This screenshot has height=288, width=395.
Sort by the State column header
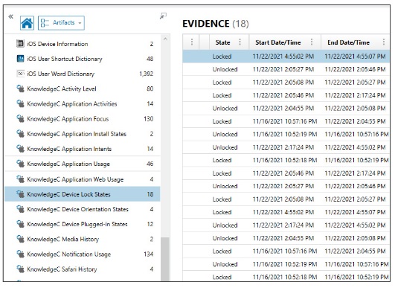222,42
